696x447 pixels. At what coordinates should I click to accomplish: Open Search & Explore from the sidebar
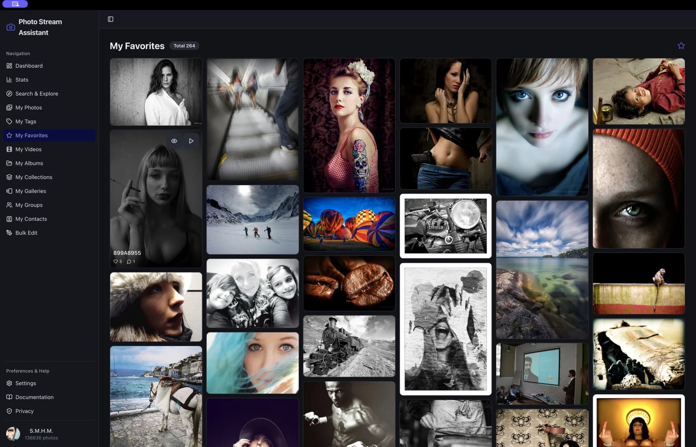coord(36,94)
